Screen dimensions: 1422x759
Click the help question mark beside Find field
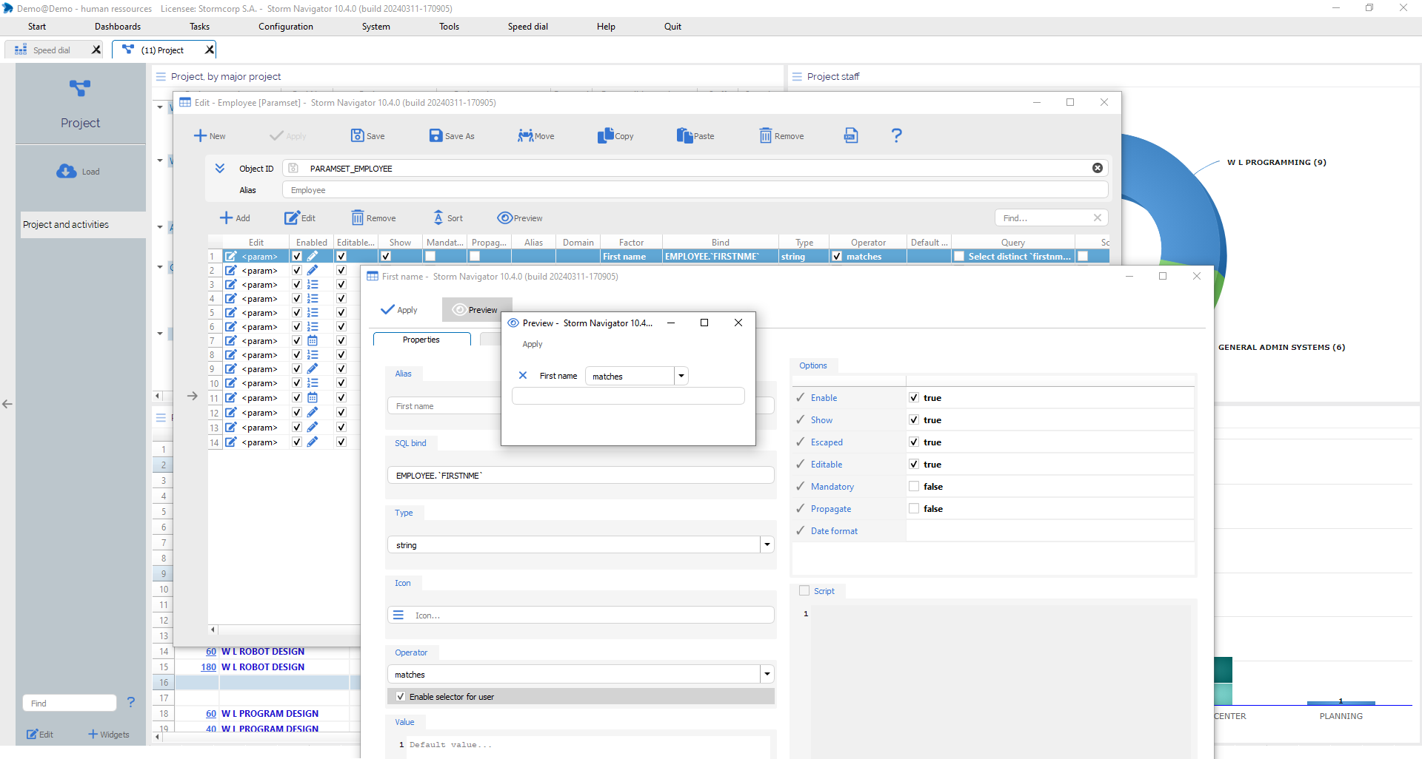[131, 702]
